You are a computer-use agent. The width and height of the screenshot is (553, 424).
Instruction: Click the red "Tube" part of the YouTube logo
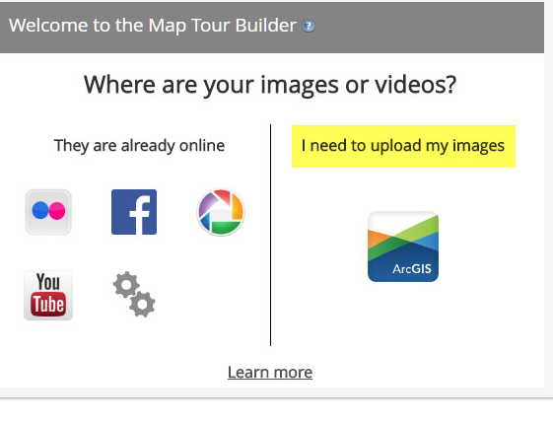click(x=48, y=304)
